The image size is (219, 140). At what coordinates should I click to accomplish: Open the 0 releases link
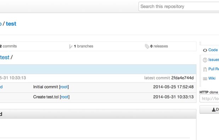pos(159,46)
